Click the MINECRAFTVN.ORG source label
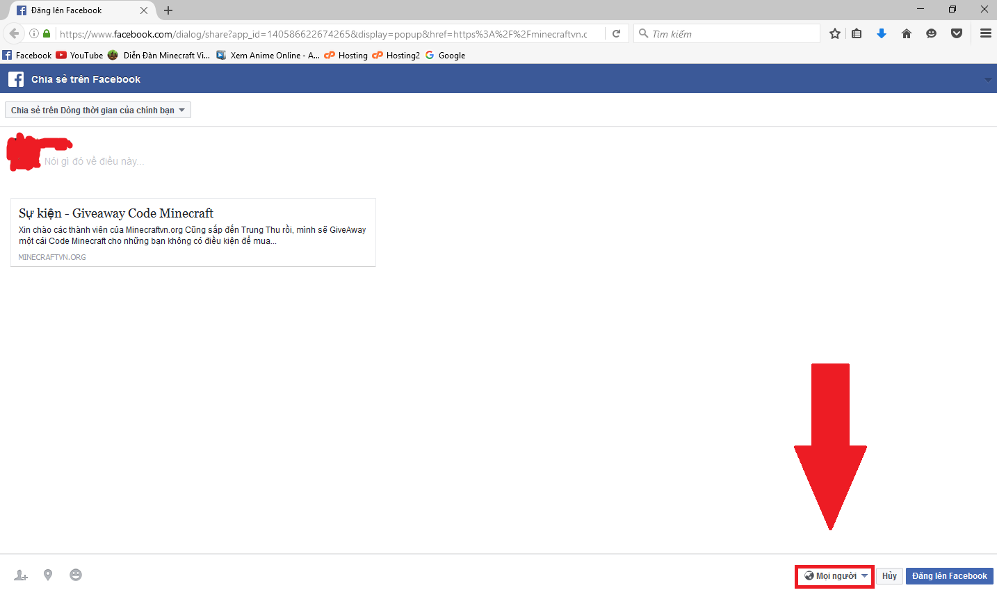Screen dimensions: 997x597 pyautogui.click(x=52, y=257)
